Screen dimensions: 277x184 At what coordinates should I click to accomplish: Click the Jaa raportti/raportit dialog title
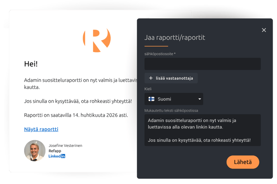[174, 37]
